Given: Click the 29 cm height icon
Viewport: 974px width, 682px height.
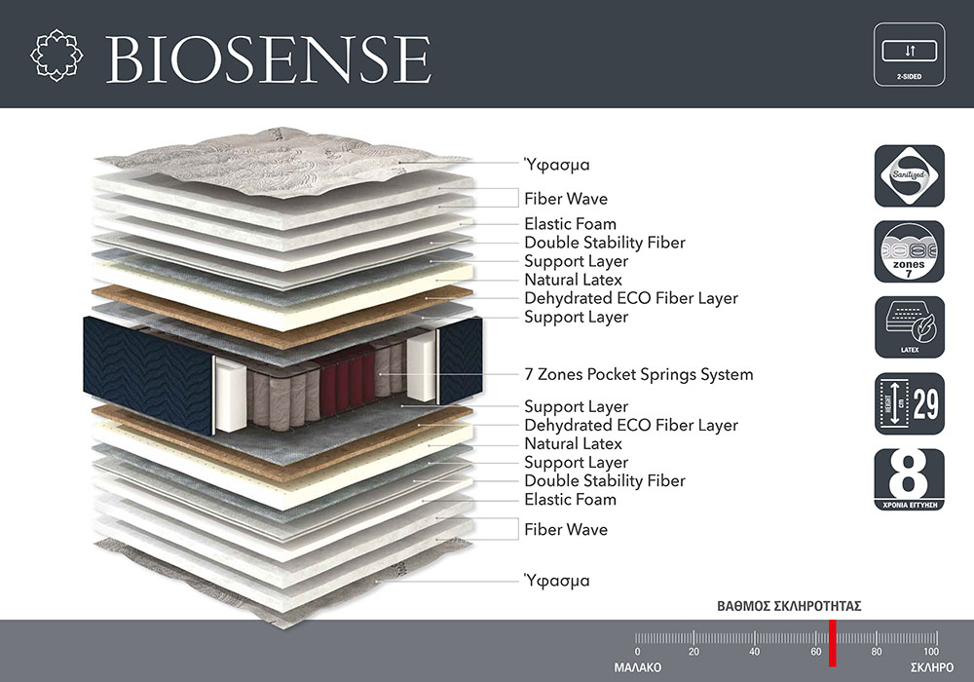Looking at the screenshot, I should 909,403.
